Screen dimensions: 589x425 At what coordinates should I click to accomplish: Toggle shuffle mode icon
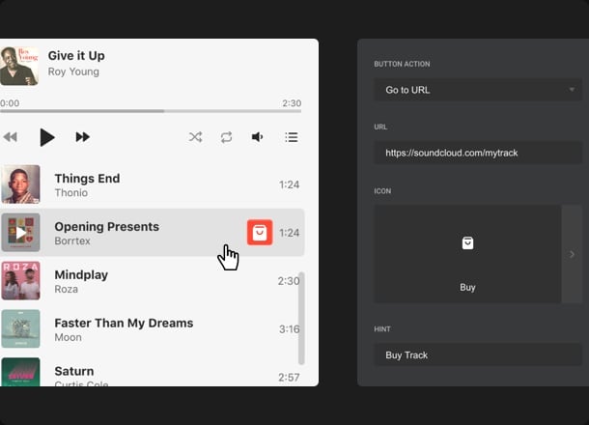(195, 137)
